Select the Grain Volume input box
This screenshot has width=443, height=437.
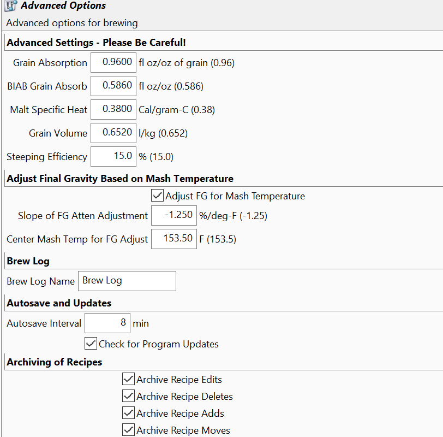(113, 133)
